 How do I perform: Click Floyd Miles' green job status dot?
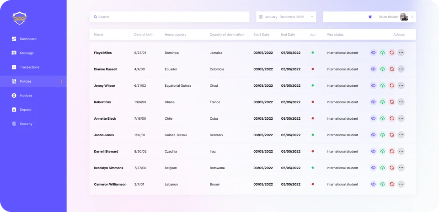(313, 52)
